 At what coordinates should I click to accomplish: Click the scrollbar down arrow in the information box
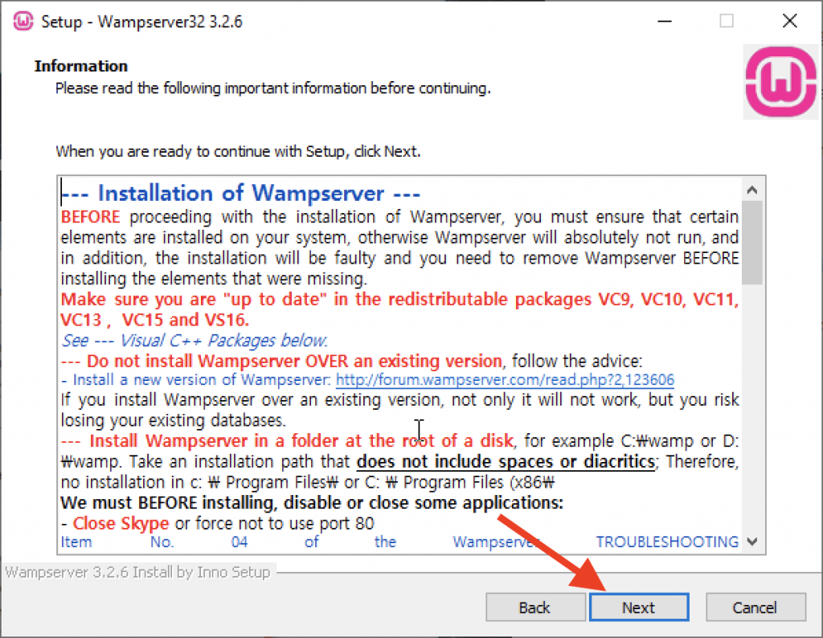tap(752, 542)
